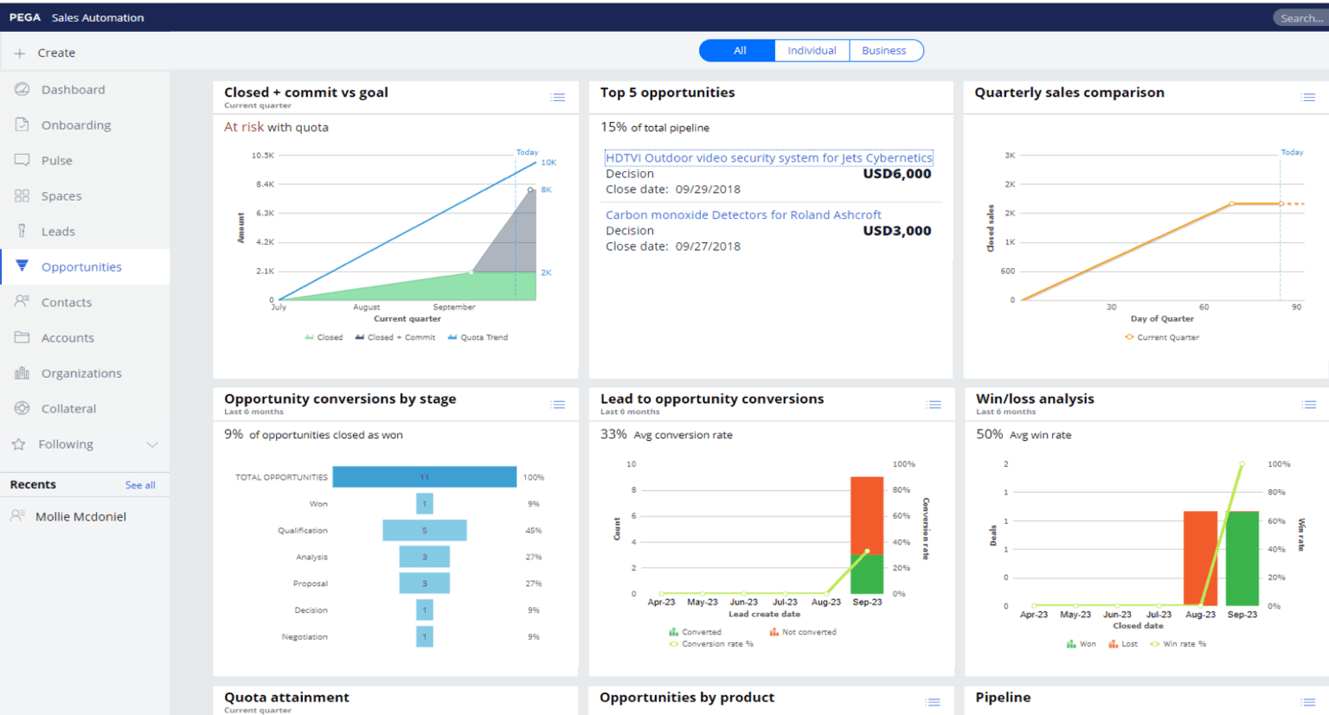Click the Opportunities funnel icon
This screenshot has height=715, width=1329.
(22, 266)
